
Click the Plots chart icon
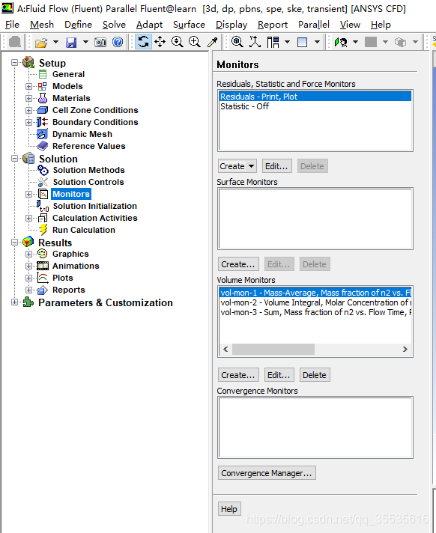43,278
